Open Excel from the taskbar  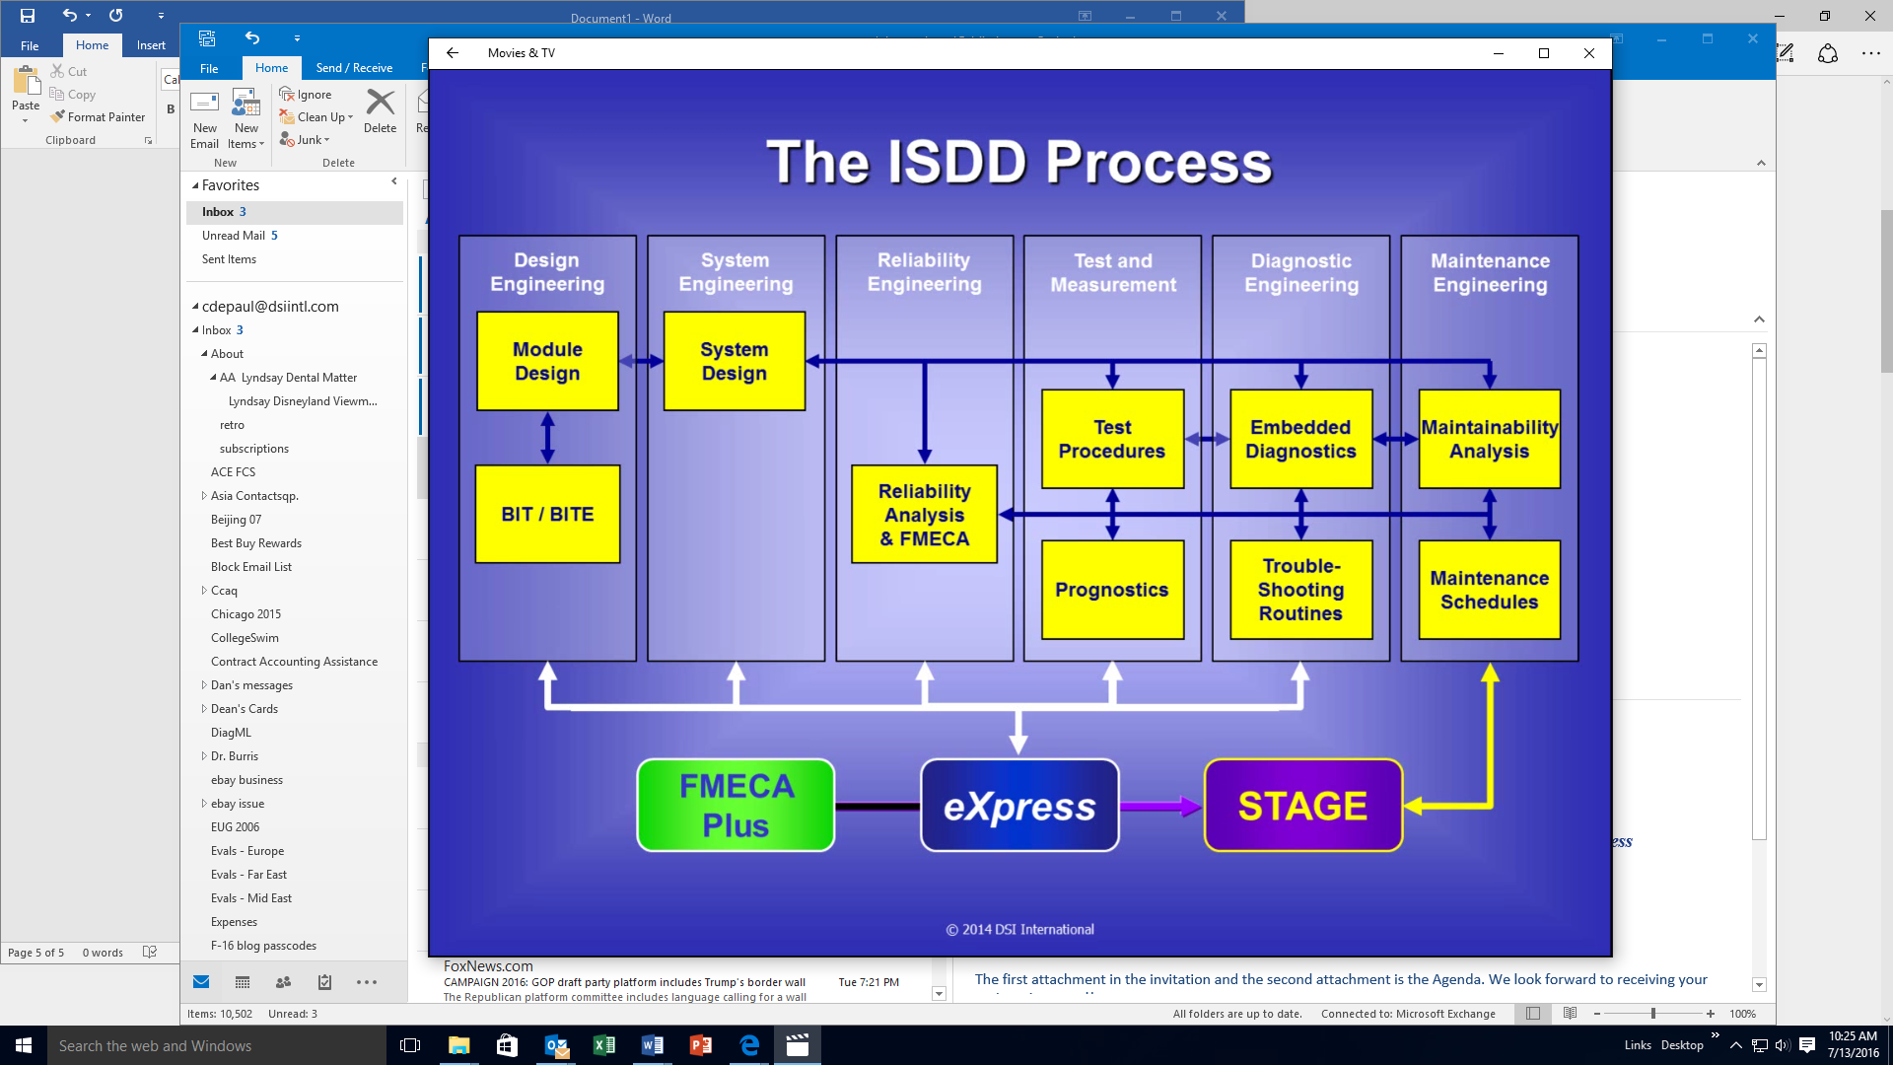pos(604,1045)
